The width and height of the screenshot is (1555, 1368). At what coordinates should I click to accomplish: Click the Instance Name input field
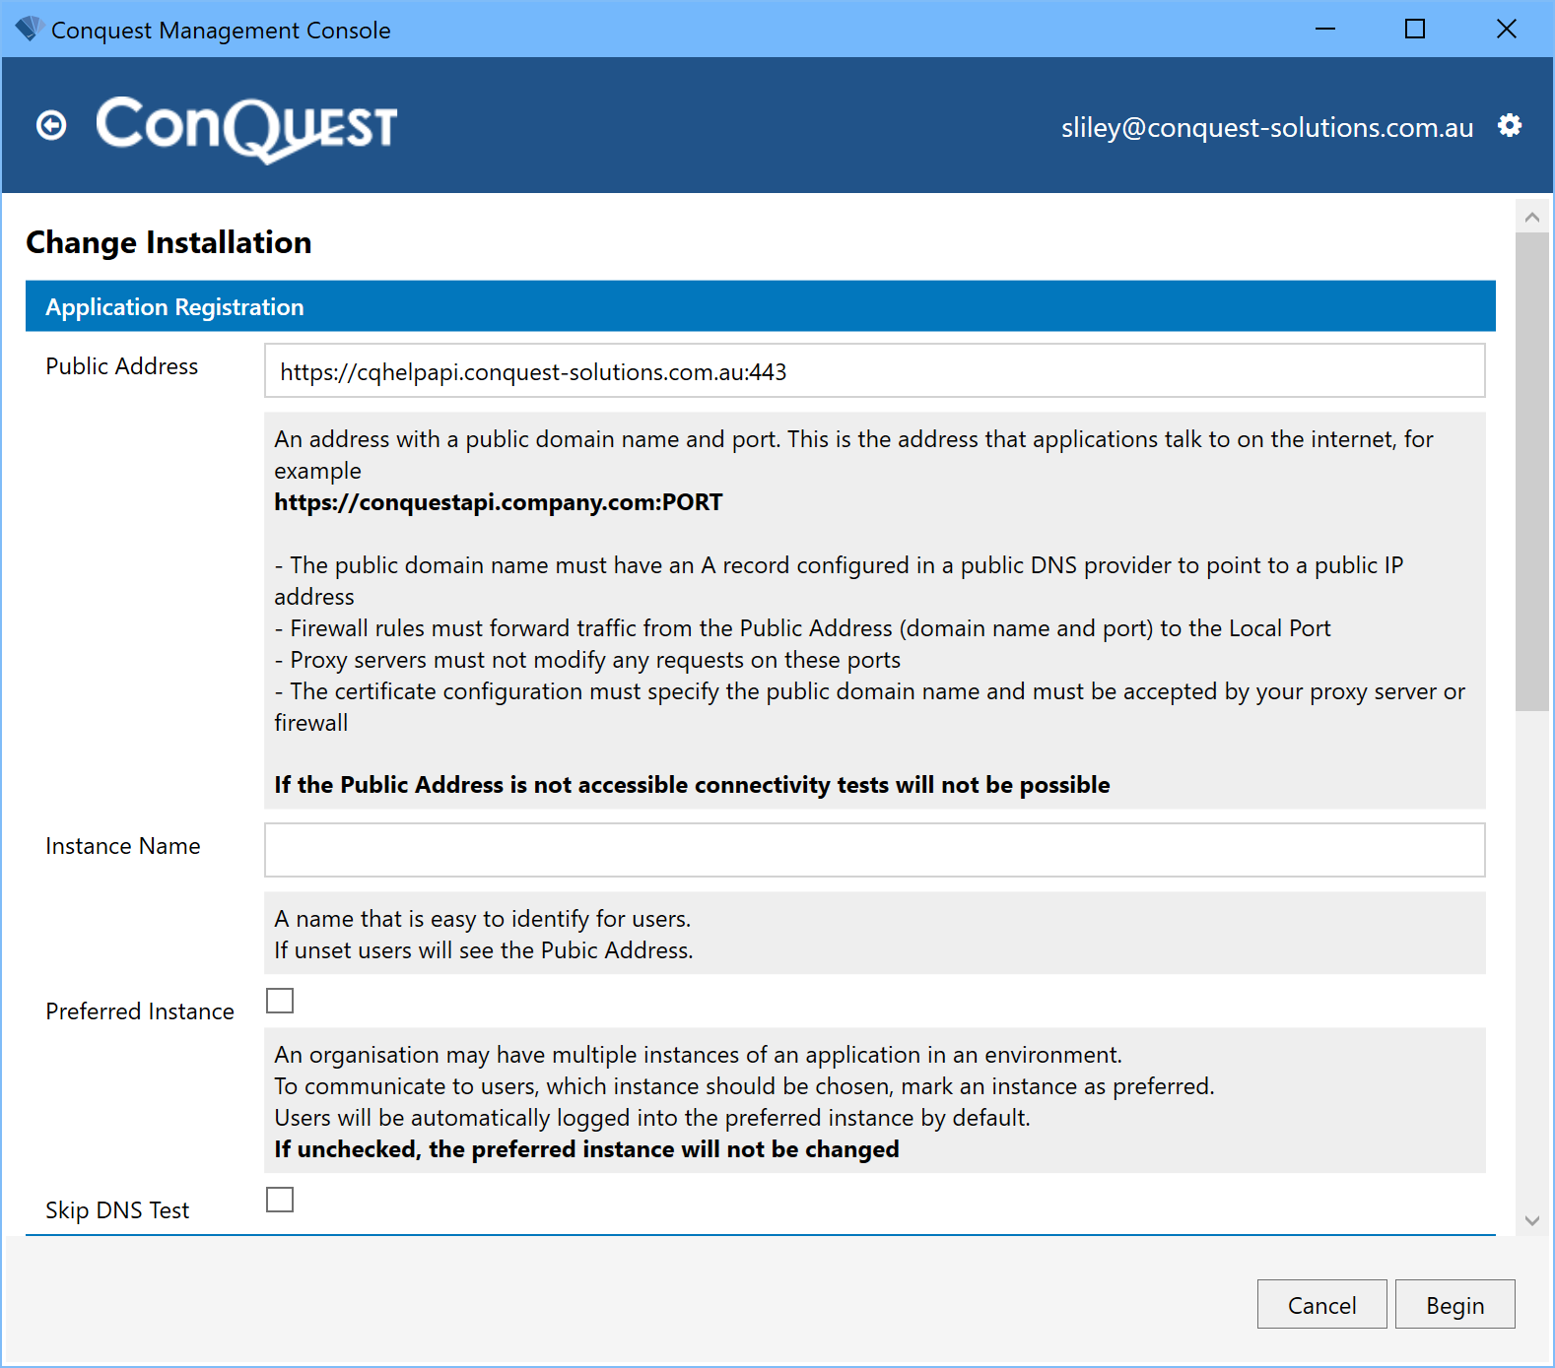pyautogui.click(x=874, y=850)
